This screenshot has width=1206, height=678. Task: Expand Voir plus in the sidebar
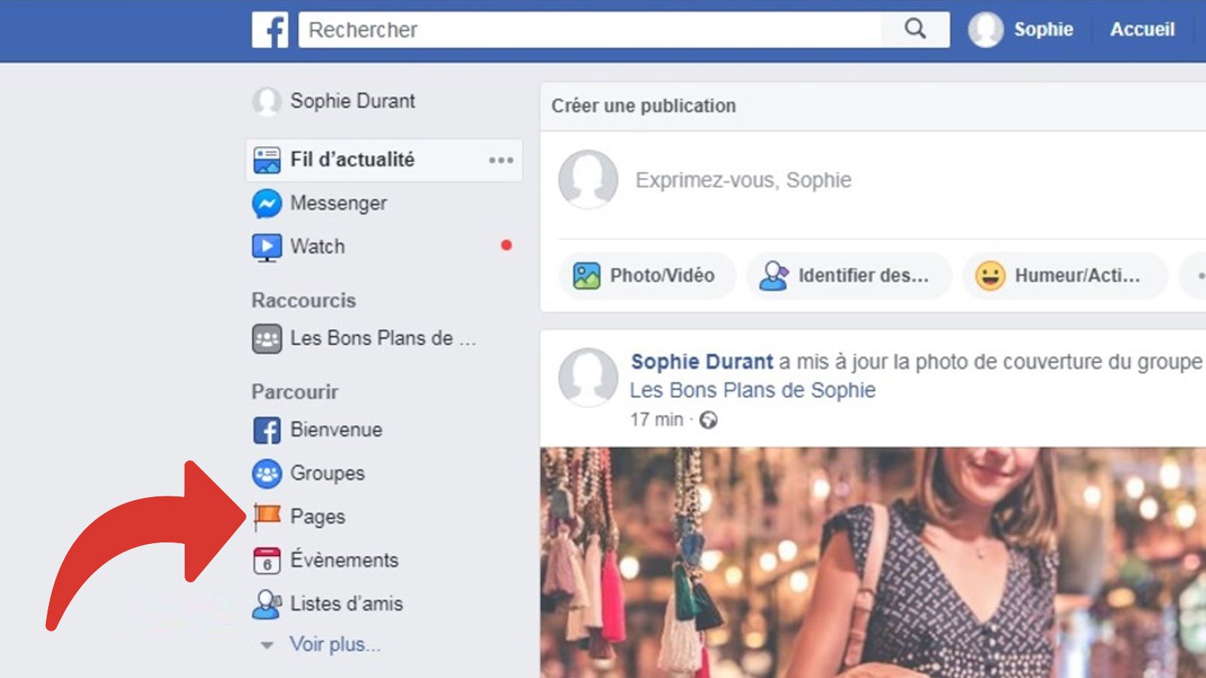pyautogui.click(x=334, y=645)
